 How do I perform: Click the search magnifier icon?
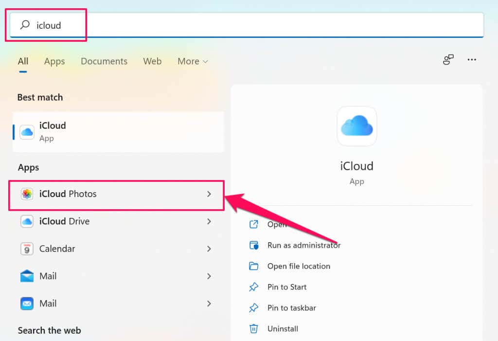point(25,24)
